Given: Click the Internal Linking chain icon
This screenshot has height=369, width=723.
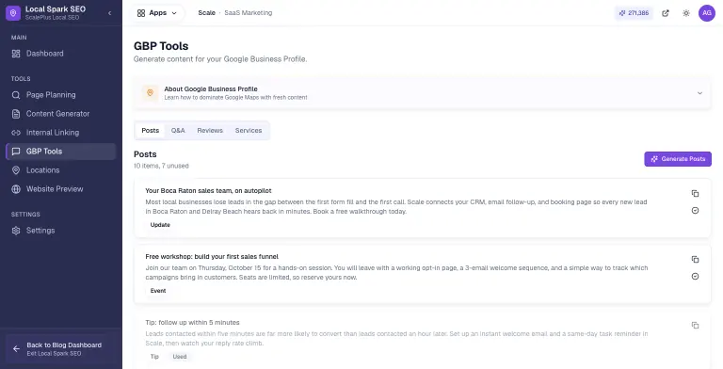Looking at the screenshot, I should pos(16,133).
